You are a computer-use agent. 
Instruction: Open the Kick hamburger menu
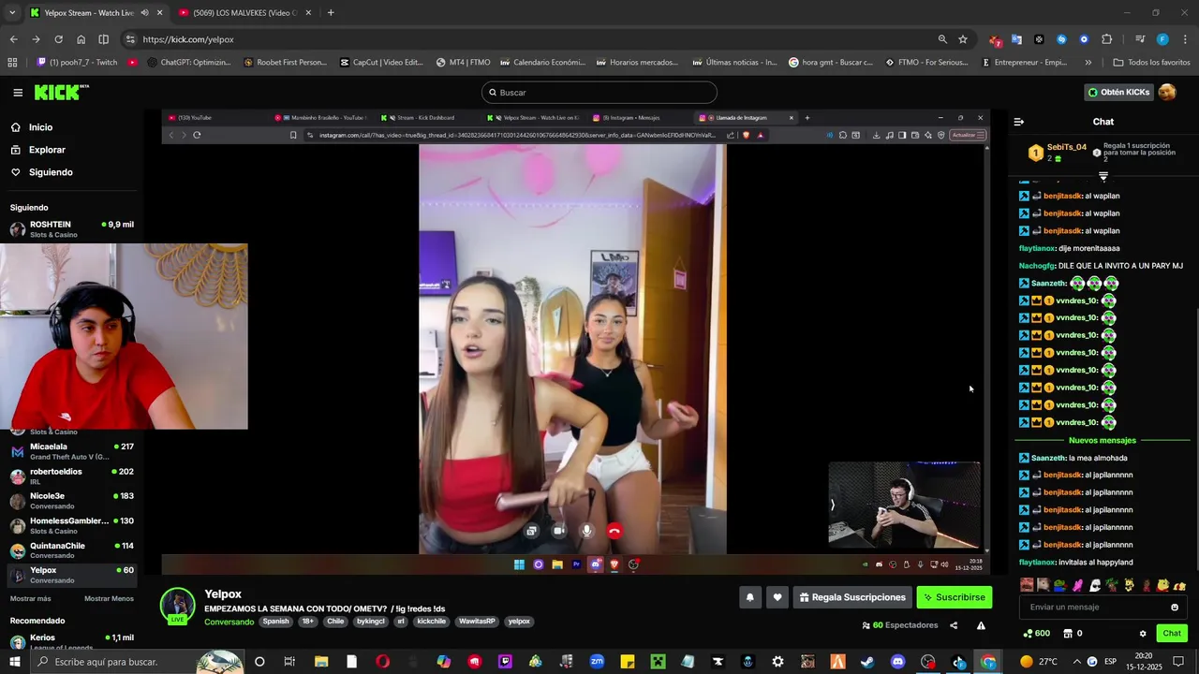[18, 93]
